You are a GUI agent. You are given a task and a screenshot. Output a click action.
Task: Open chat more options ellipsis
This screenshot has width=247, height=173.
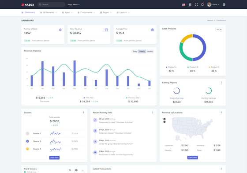[x=82, y=170]
